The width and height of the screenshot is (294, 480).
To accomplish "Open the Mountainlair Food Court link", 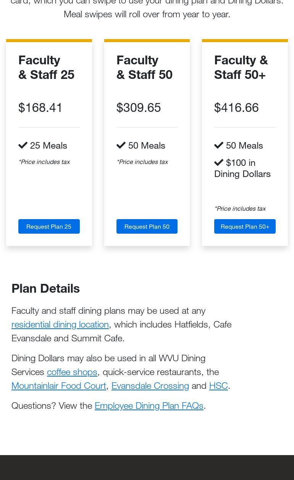I will point(59,385).
